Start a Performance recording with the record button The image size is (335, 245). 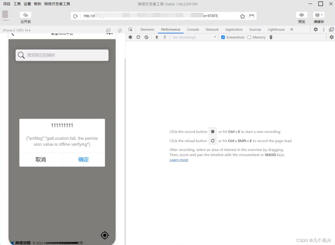130,37
